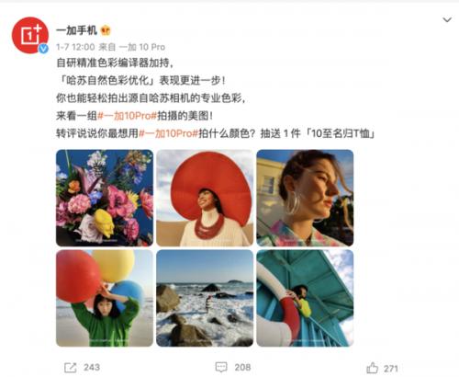The image size is (459, 377).
Task: Click second #一加10Pro# hashtag before 拍什么颜色
Action: [169, 133]
